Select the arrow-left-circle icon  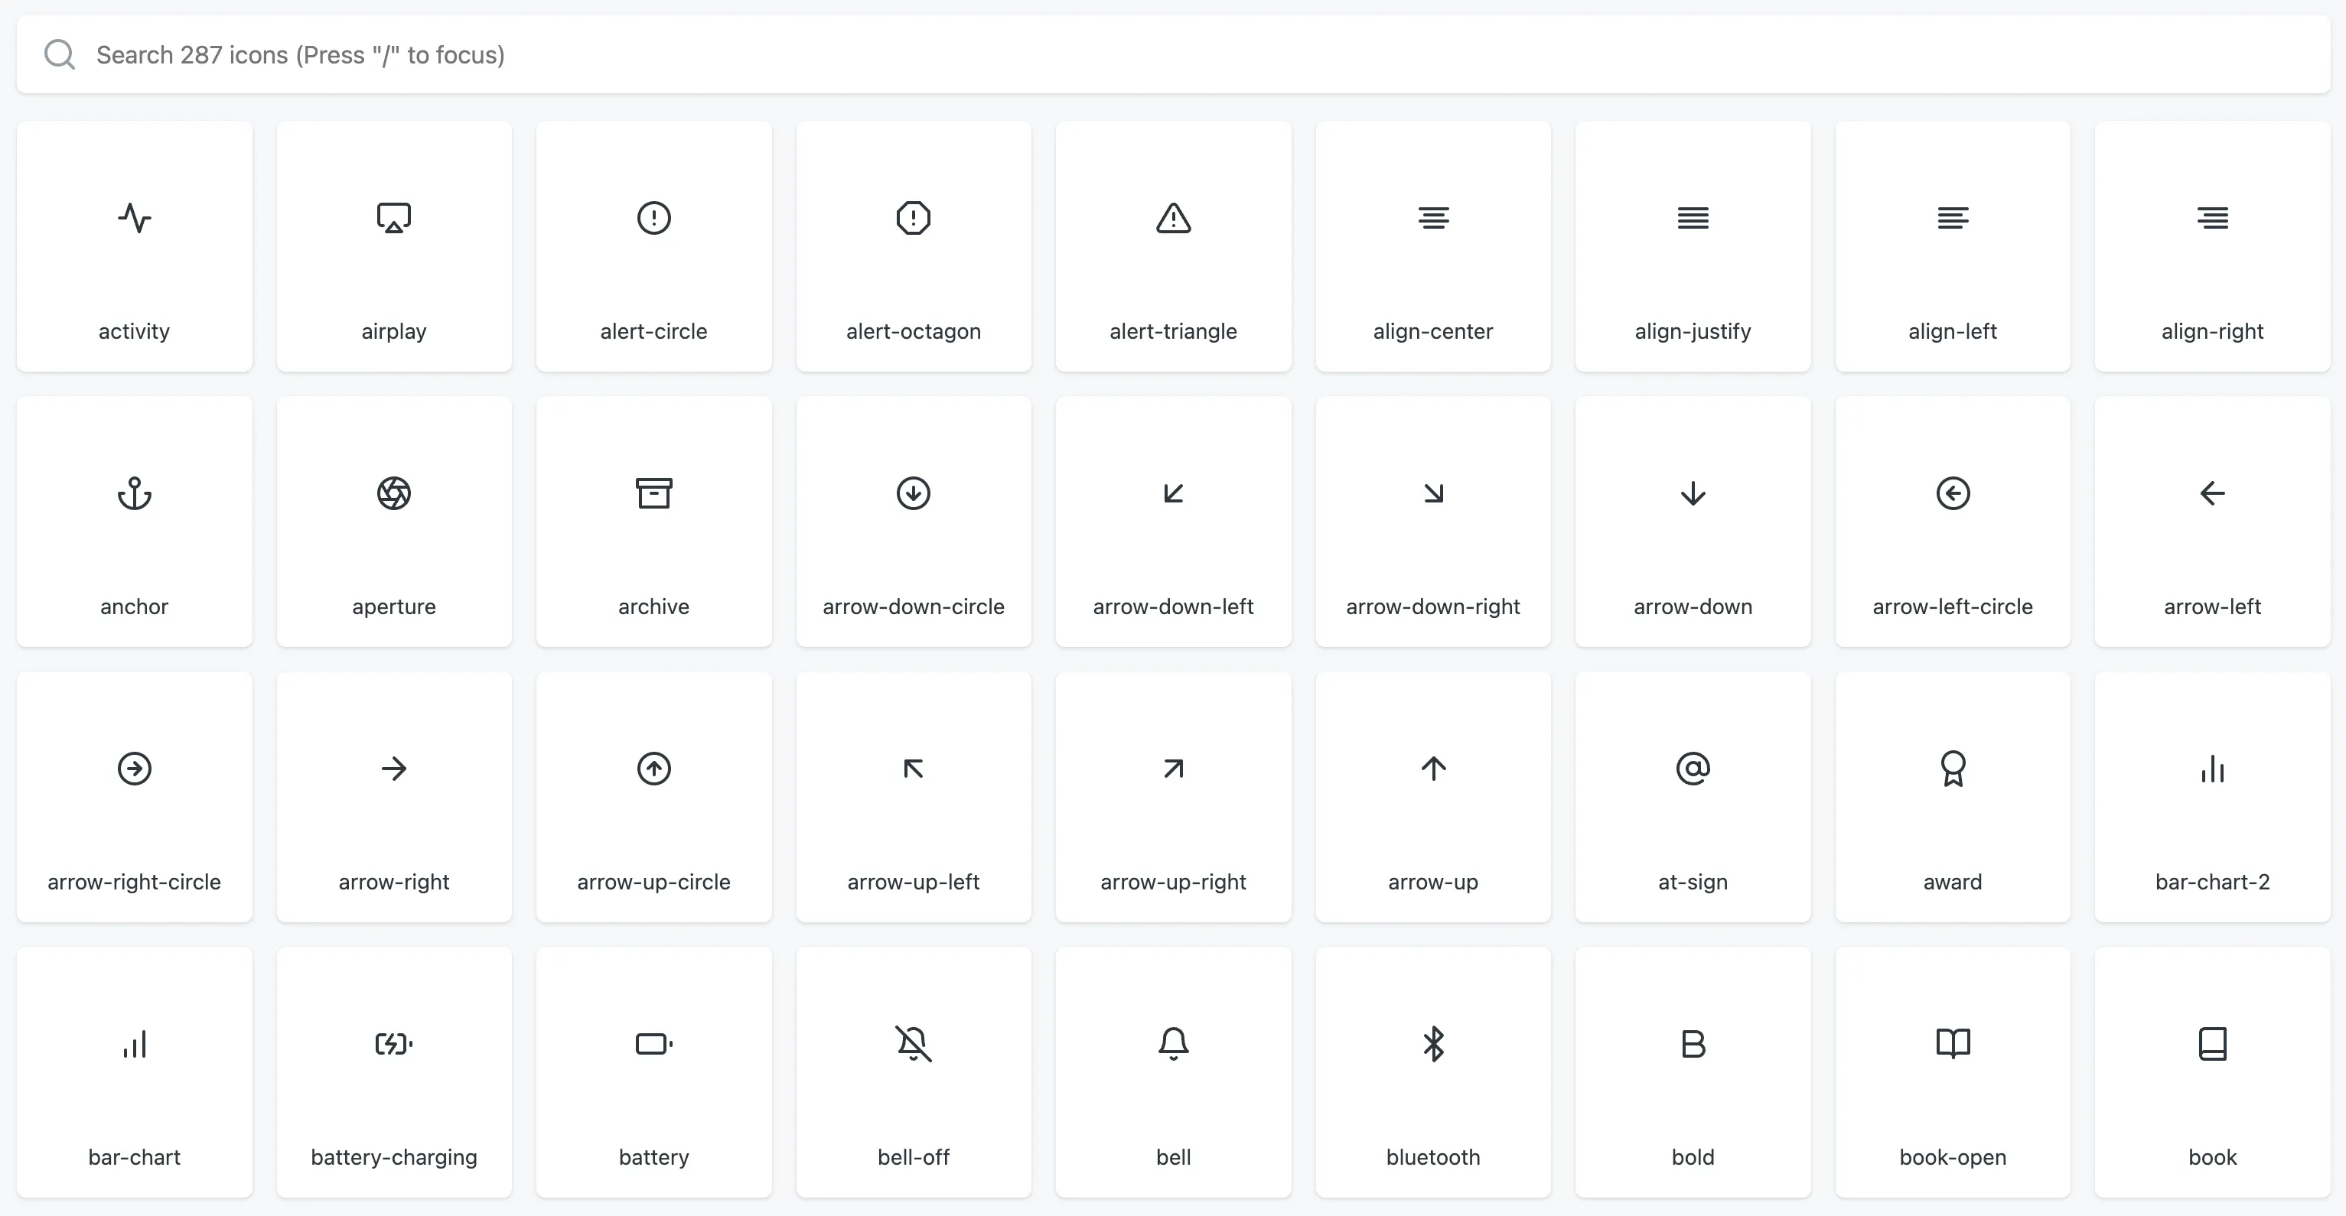1952,494
